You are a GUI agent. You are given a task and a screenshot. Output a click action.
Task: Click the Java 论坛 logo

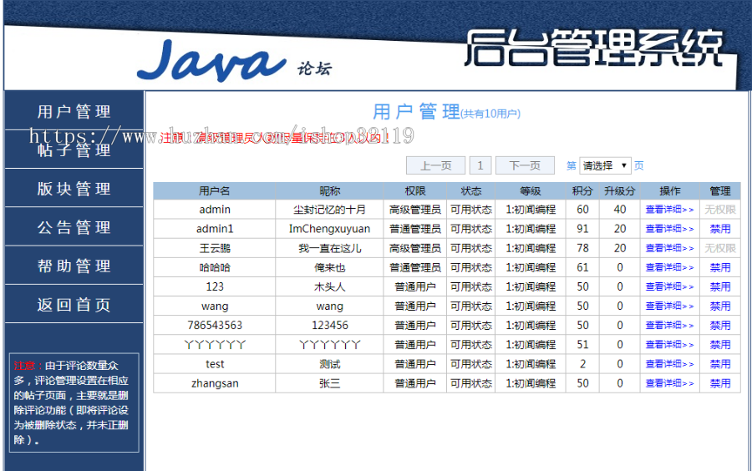[235, 61]
